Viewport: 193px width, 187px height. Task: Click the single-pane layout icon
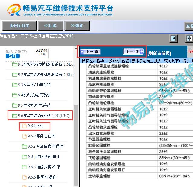click(174, 38)
